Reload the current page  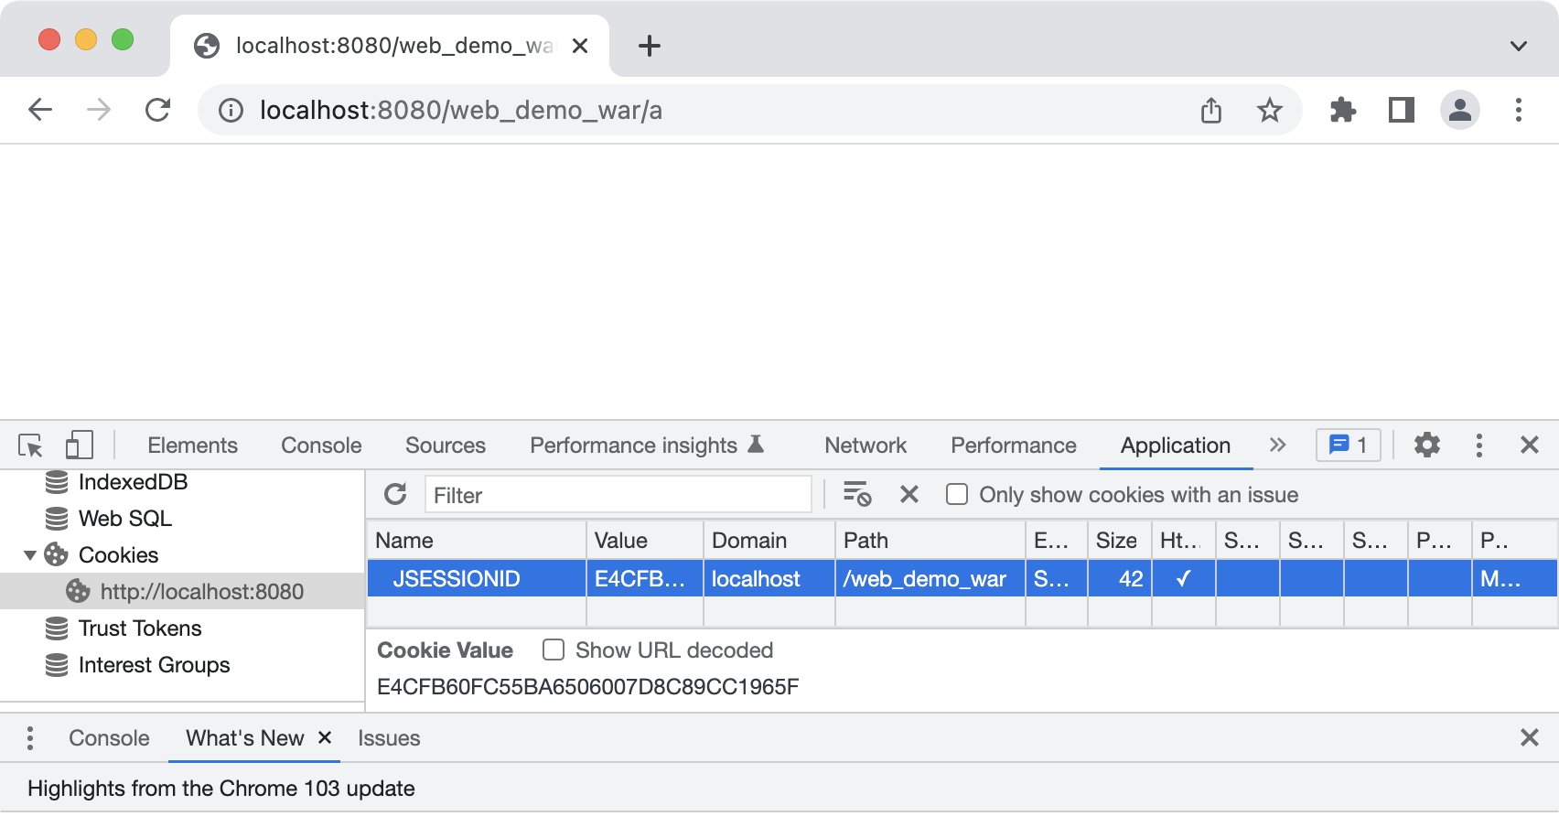[x=158, y=111]
